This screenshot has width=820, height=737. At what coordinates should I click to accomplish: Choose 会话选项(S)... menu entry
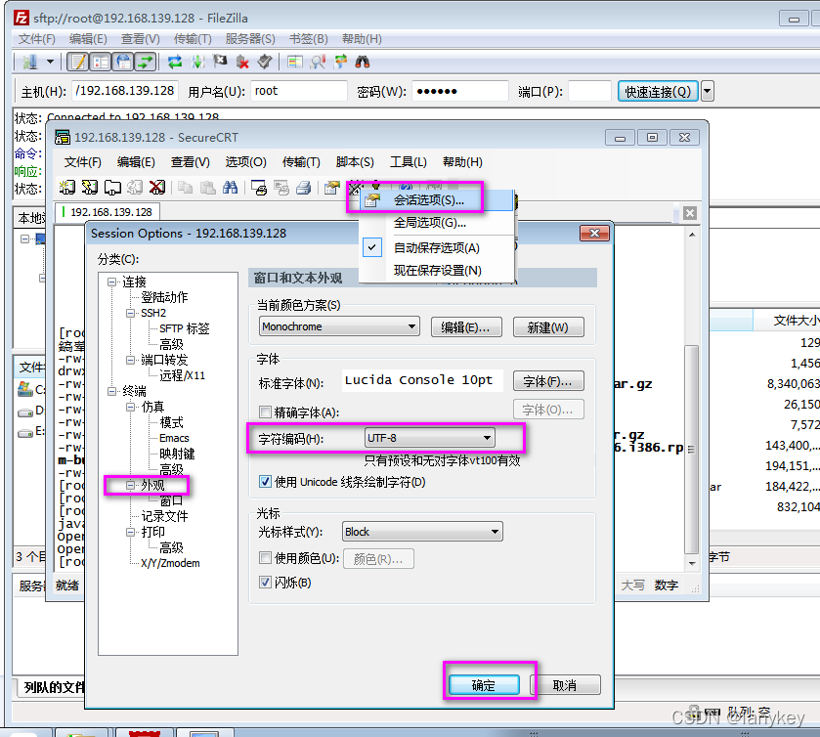(x=437, y=200)
